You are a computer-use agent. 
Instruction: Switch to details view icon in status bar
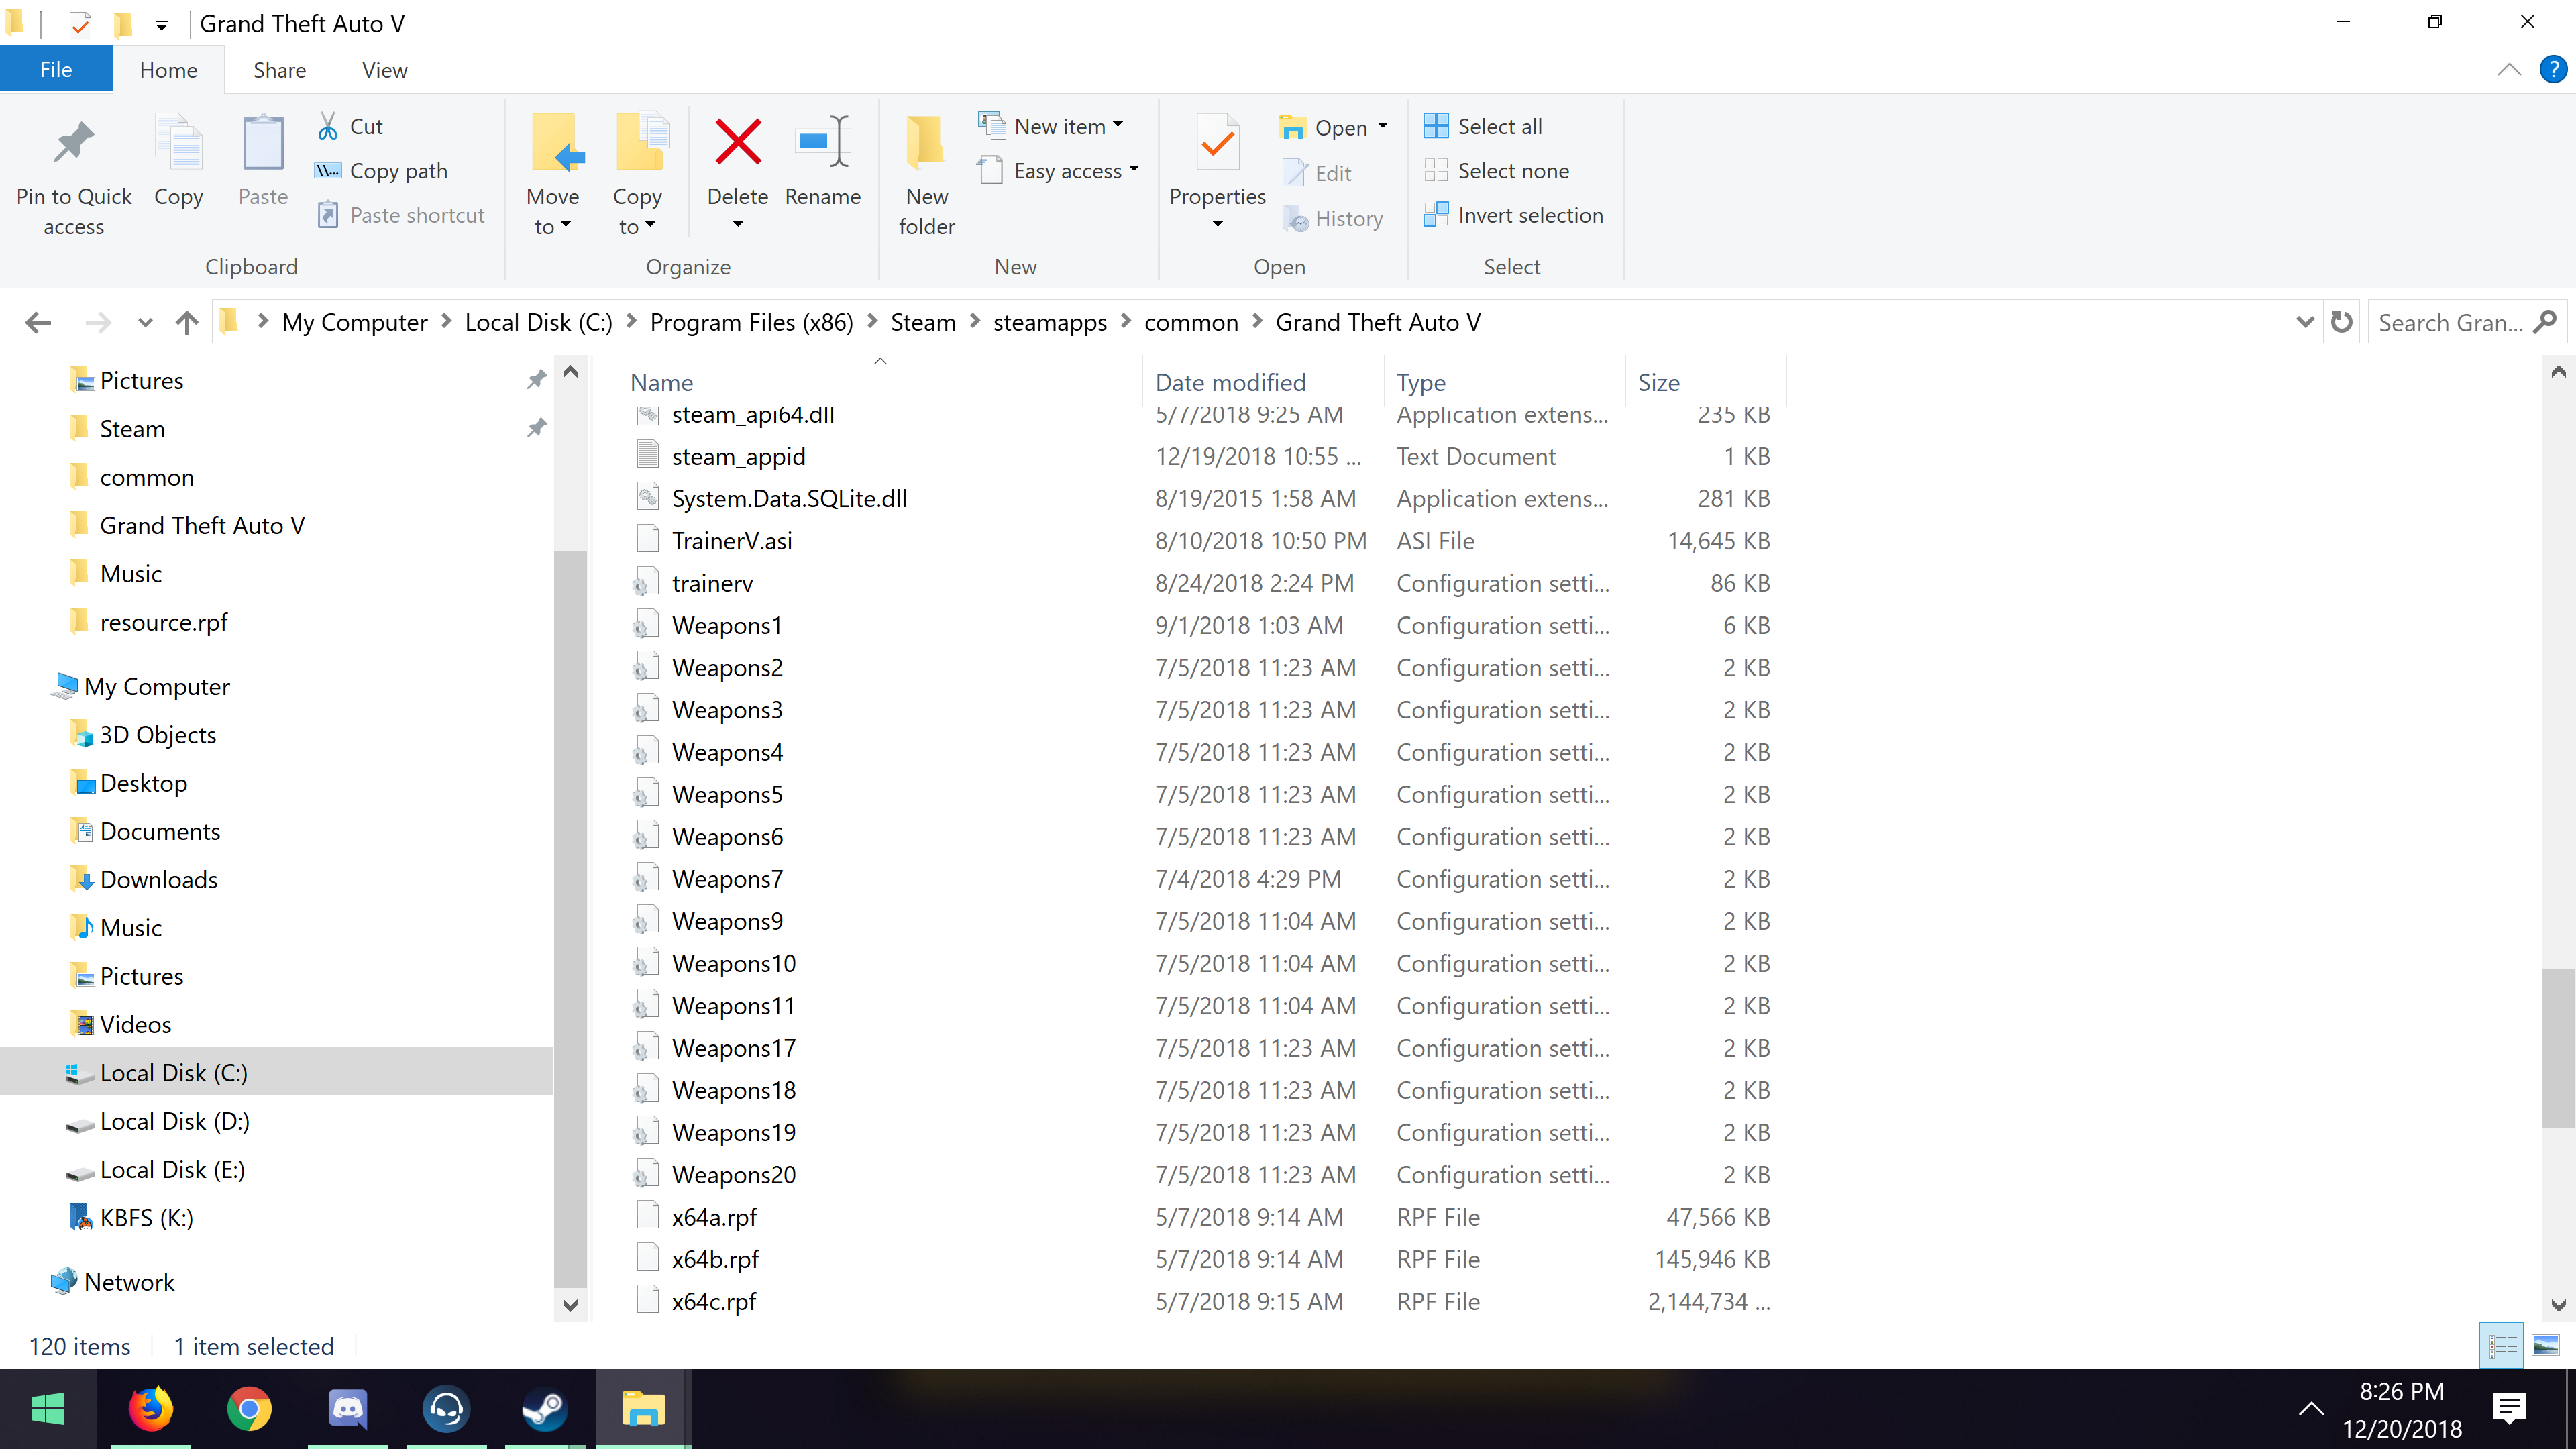tap(2502, 1346)
